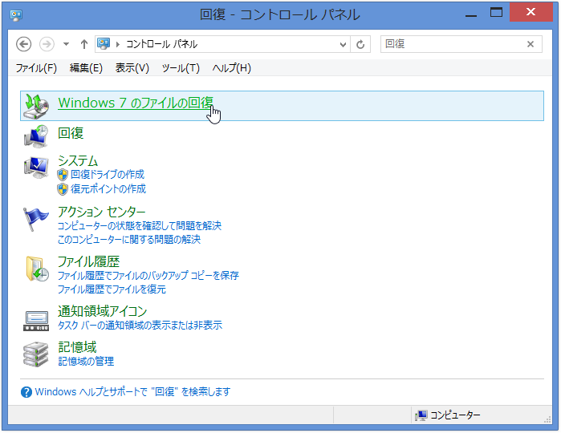Viewport: 561px width, 433px height.
Task: Expand the breadcrumb arrow before コントロール パネル
Action: pos(118,44)
